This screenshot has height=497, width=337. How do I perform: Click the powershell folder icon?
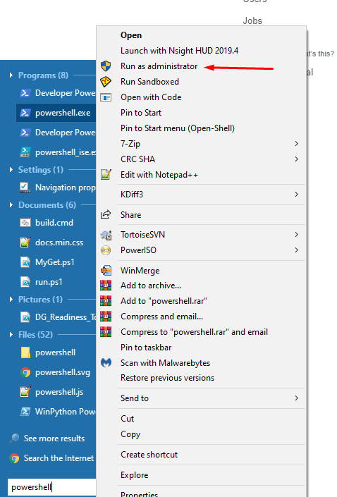tap(25, 352)
